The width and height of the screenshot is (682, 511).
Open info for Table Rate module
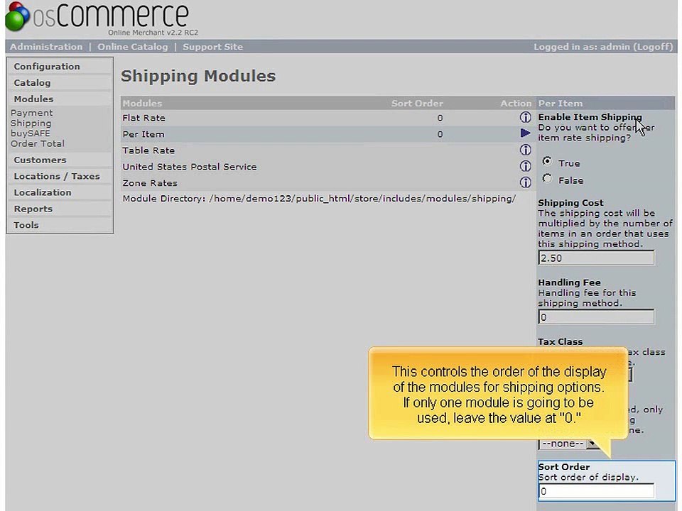click(525, 150)
